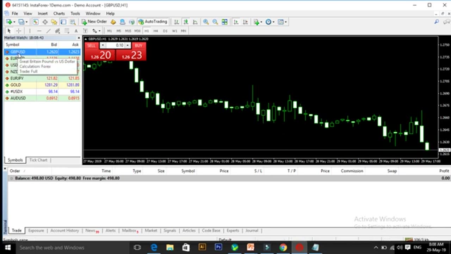This screenshot has height=254, width=451.
Task: Increase one-click trade volume arrow
Action: (x=128, y=46)
